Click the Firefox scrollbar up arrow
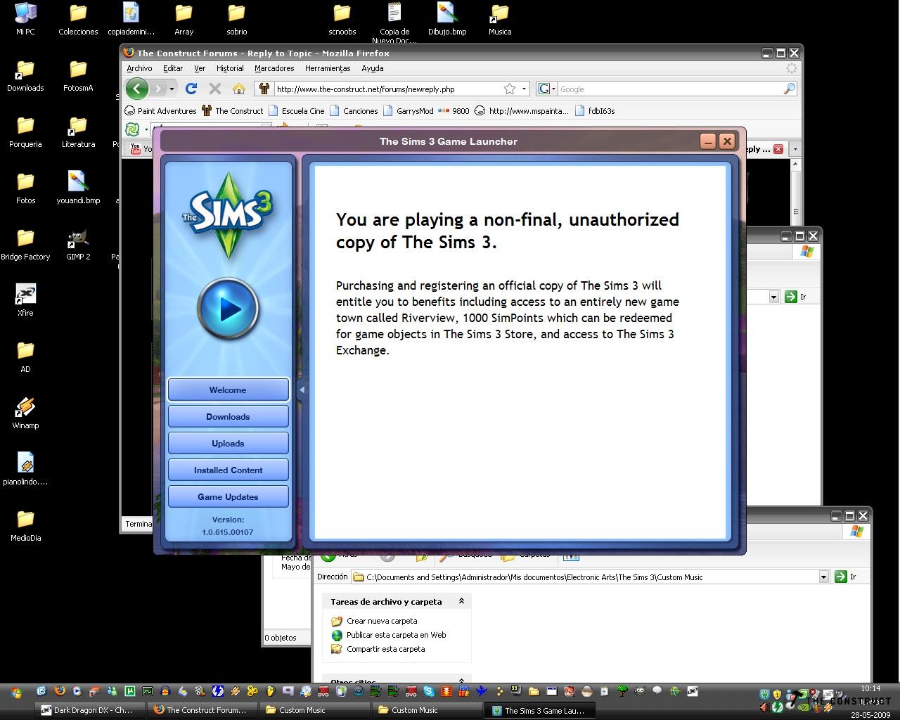The width and height of the screenshot is (900, 720). click(x=795, y=164)
